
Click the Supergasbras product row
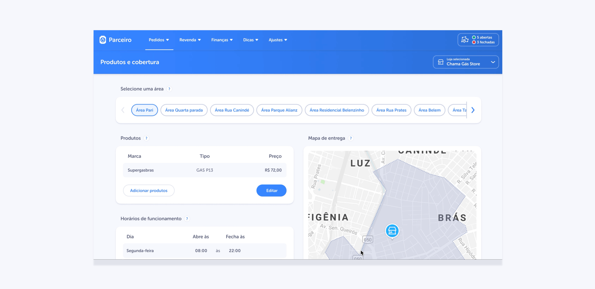pos(204,170)
